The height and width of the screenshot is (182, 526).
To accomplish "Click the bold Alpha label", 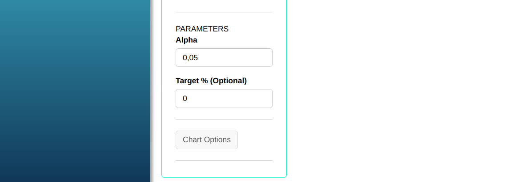I will point(186,40).
